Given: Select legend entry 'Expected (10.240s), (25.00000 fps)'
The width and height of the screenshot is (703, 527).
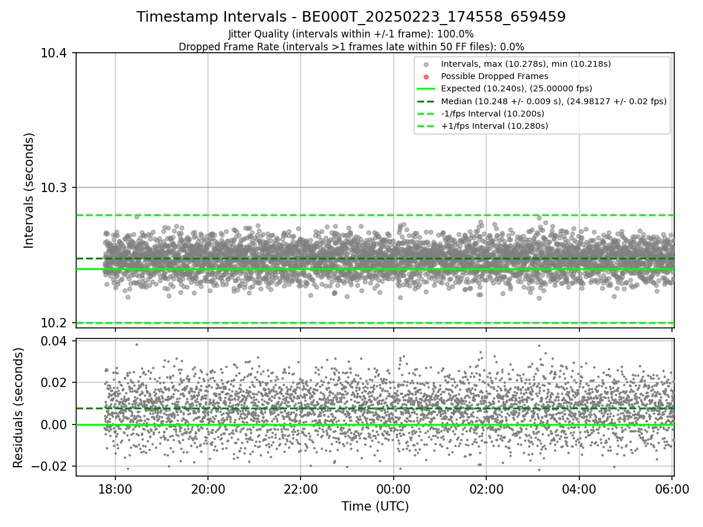Looking at the screenshot, I should pyautogui.click(x=517, y=88).
